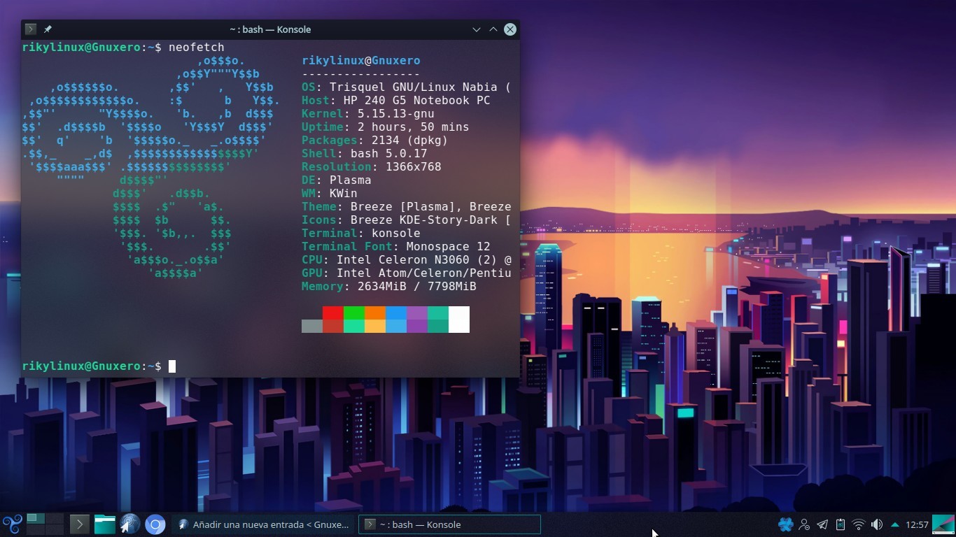Click the 'Theme: Breeze [Plasma]' line

point(407,207)
